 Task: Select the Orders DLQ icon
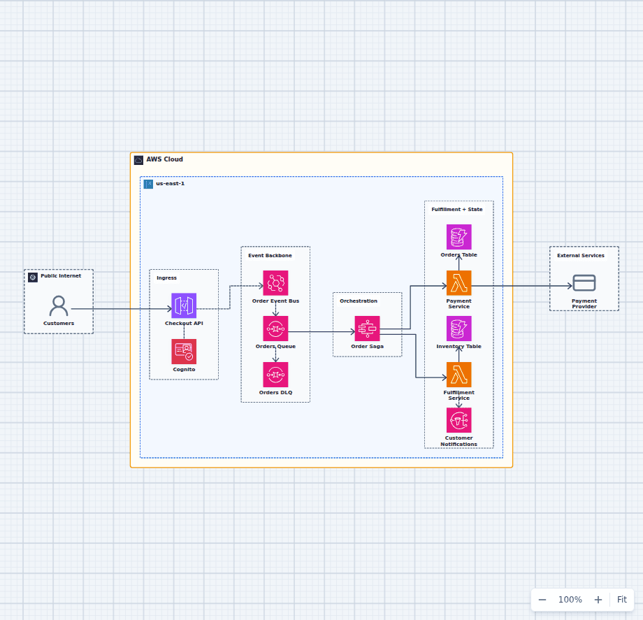tap(275, 375)
